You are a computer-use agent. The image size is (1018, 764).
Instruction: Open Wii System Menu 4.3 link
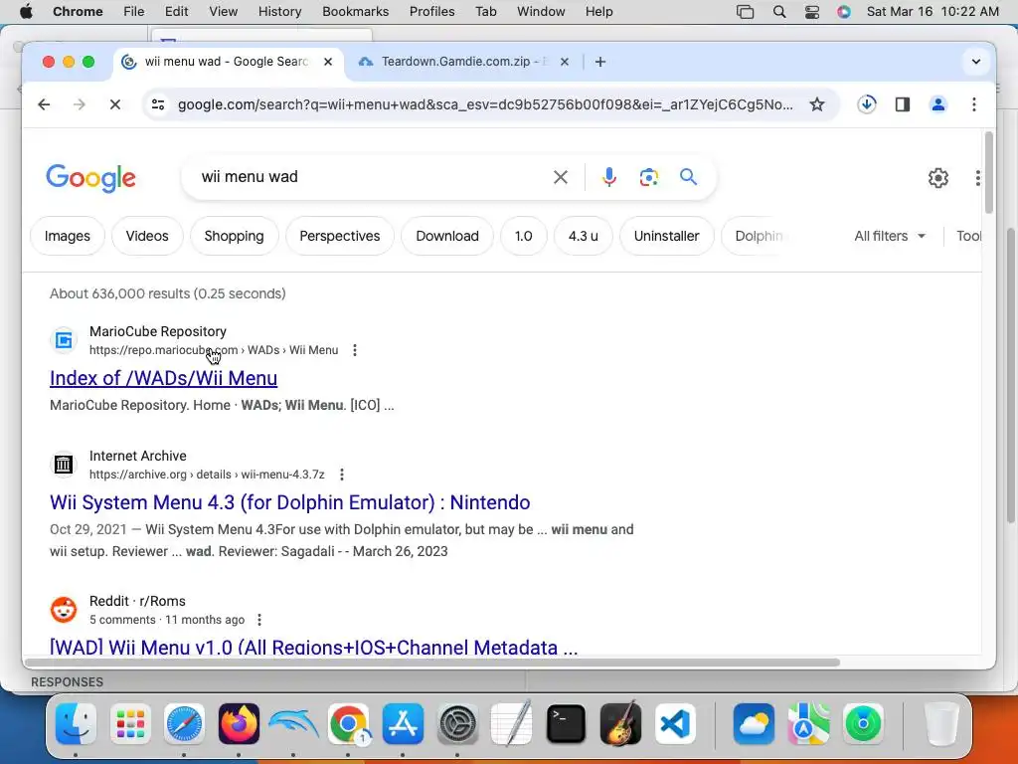[289, 502]
